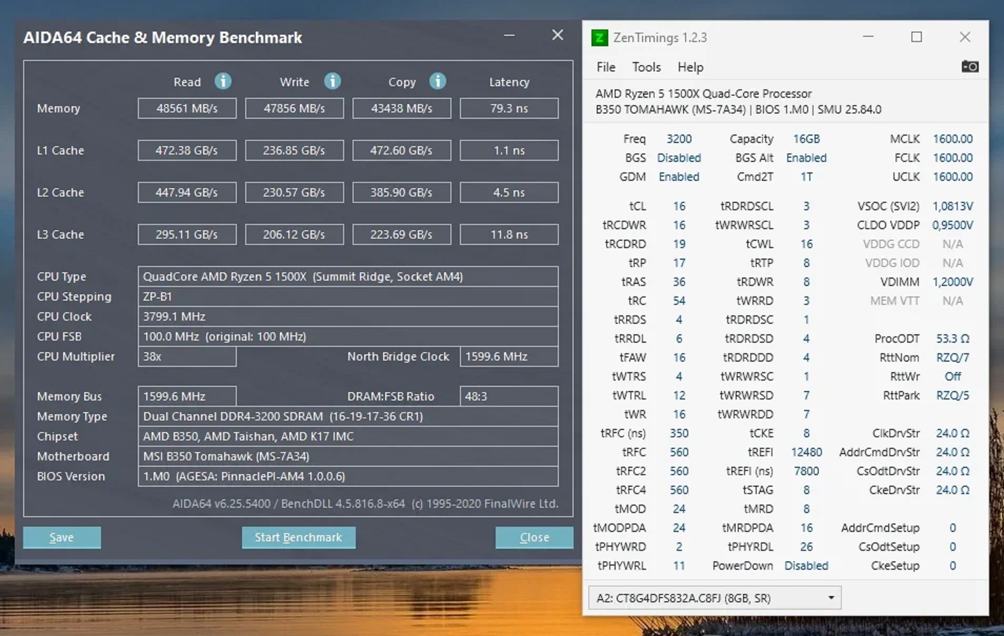Click the AMD Ryzen 5 1500X processor name in ZenTimings

click(x=704, y=94)
